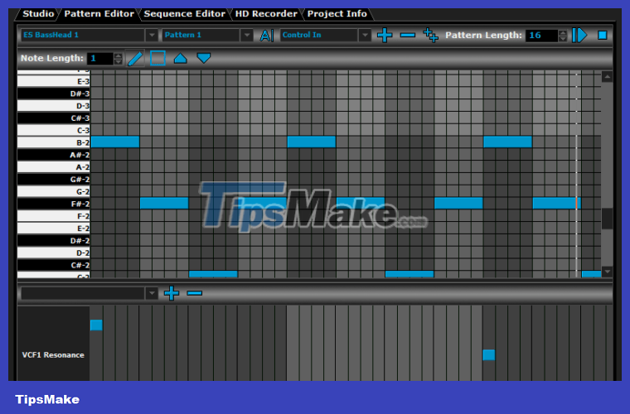Select the last B-2 note block
Screen dimensions: 630x414
(x=507, y=142)
